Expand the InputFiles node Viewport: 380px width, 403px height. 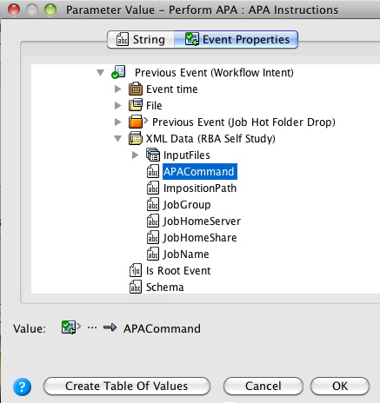135,155
